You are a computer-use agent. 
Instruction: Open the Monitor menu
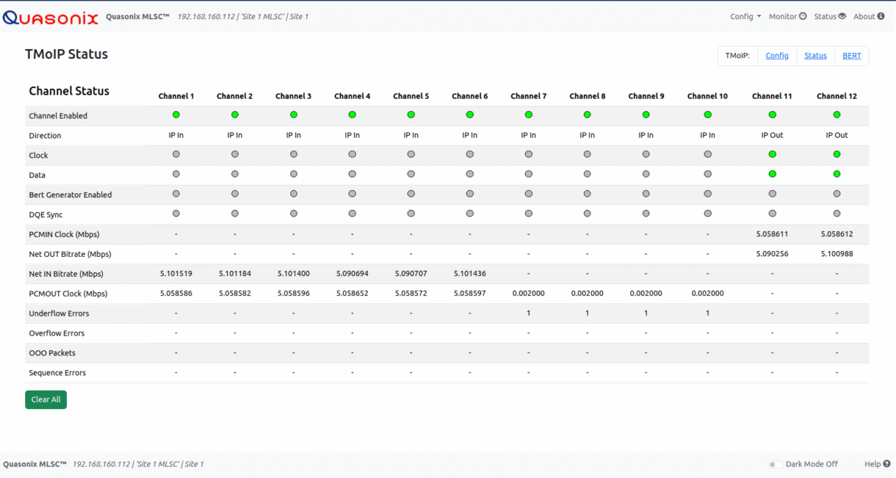pyautogui.click(x=787, y=17)
